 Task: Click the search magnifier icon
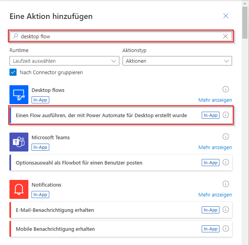click(16, 36)
